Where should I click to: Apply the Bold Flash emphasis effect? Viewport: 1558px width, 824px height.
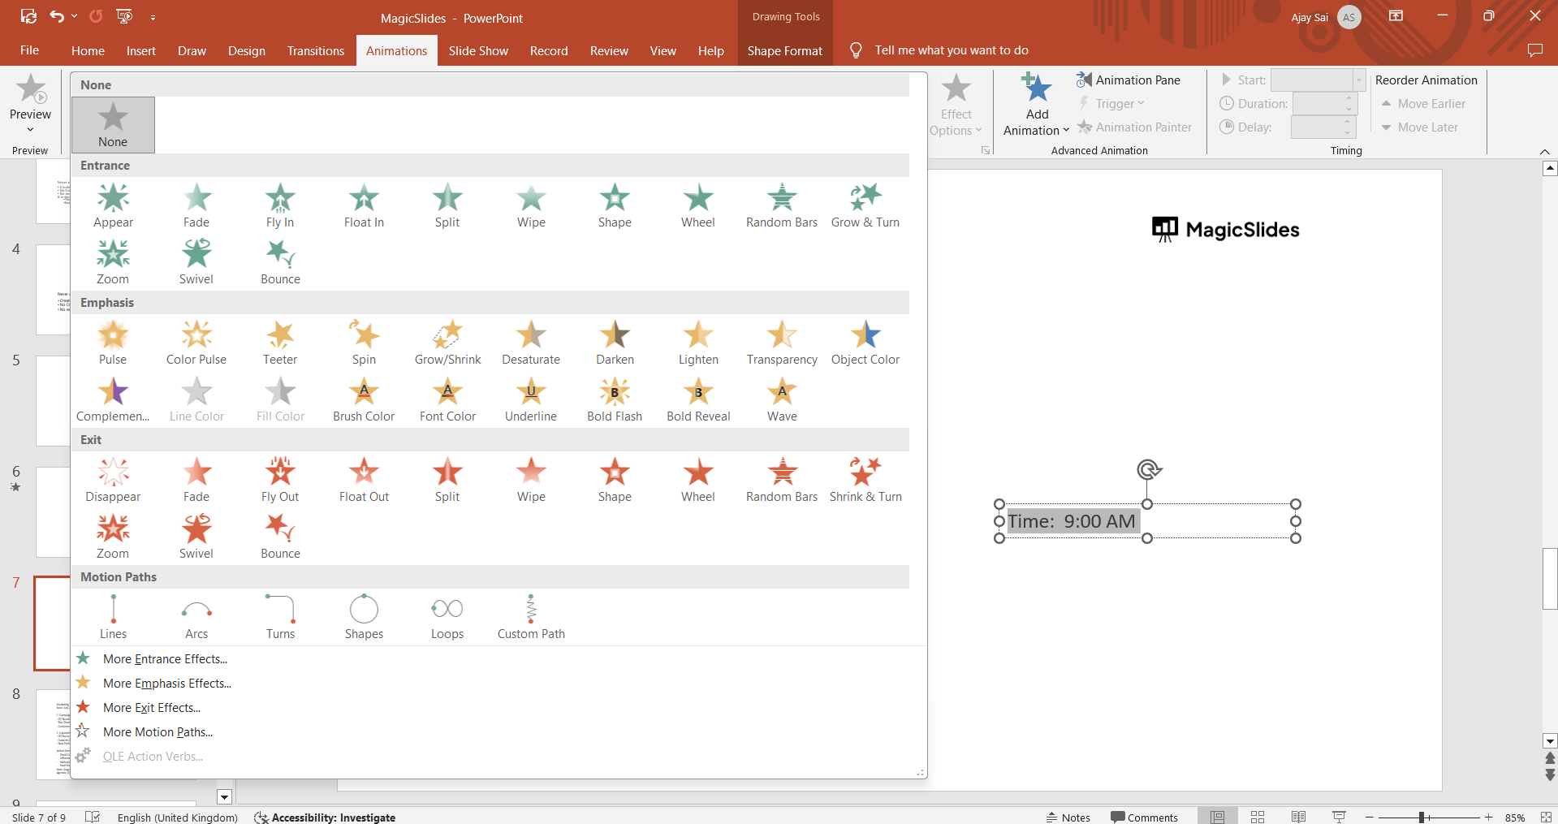click(x=615, y=399)
